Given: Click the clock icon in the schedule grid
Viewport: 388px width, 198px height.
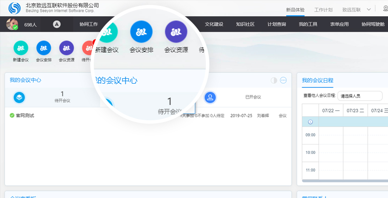Looking at the screenshot, I should [x=311, y=122].
